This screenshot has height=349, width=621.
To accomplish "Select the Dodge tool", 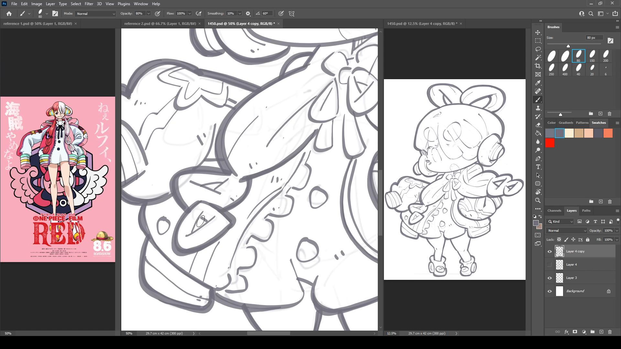I will pyautogui.click(x=538, y=150).
